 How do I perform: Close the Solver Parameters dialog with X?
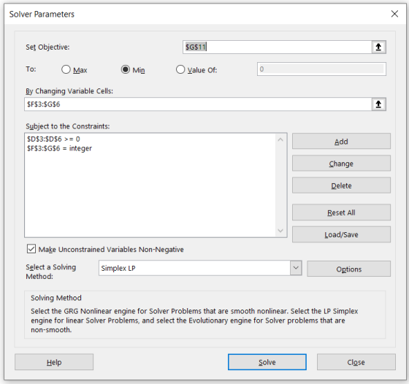point(394,14)
